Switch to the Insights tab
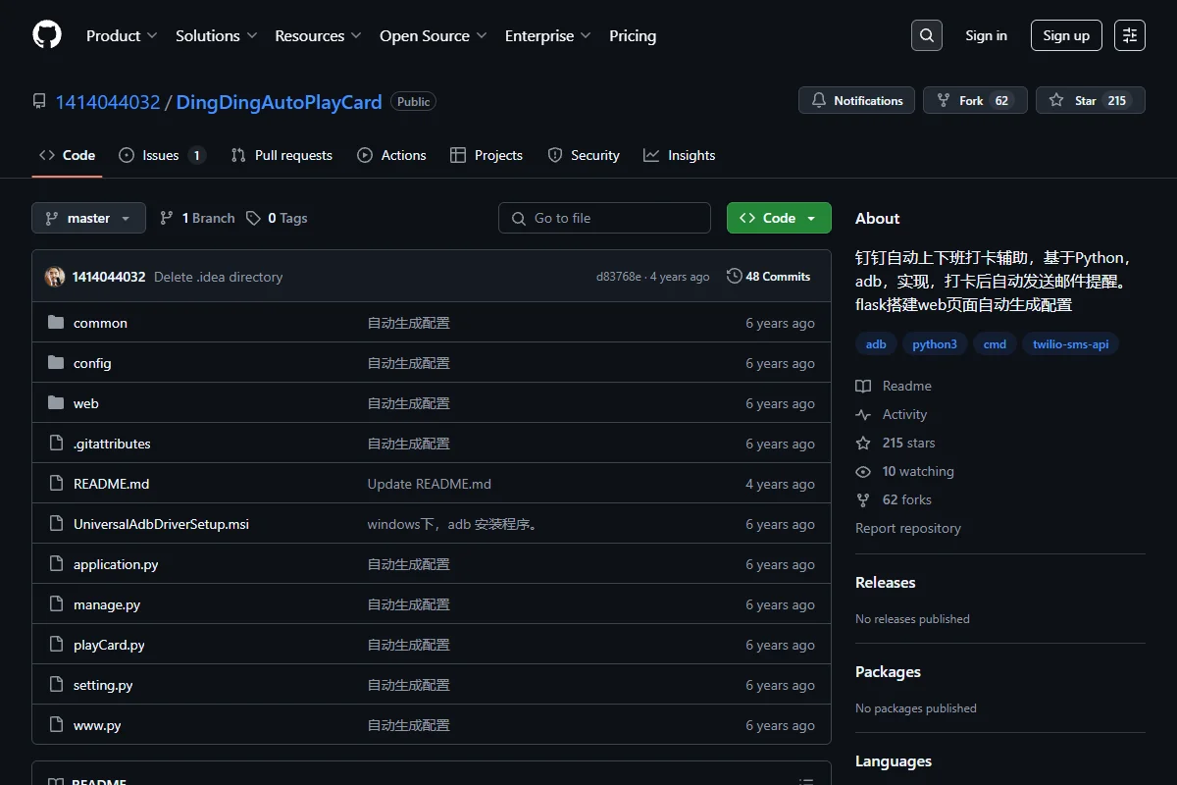Image resolution: width=1177 pixels, height=785 pixels. click(x=680, y=155)
